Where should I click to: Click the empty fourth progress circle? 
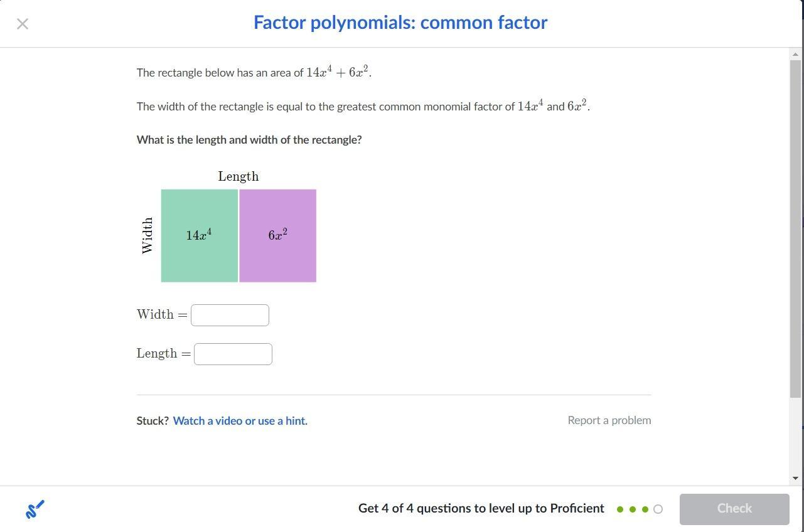pos(658,509)
